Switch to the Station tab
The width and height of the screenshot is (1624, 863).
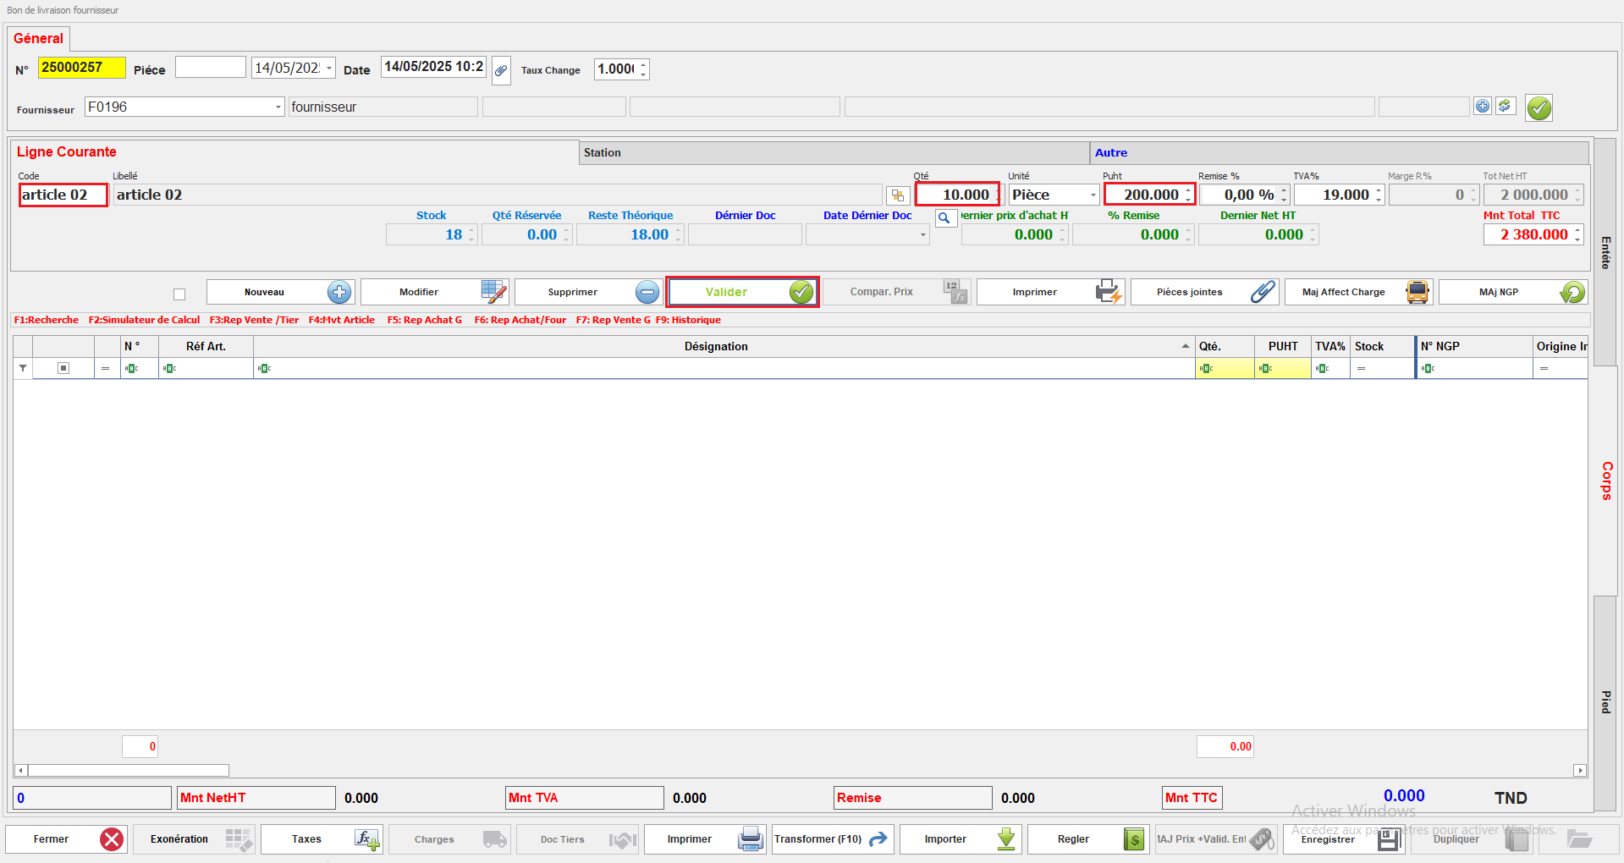pyautogui.click(x=602, y=153)
